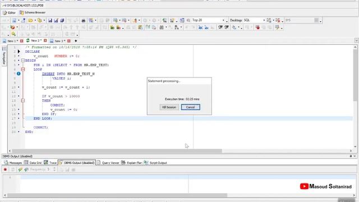359x202 pixels.
Task: Open the Script Output tab
Action: 155,163
